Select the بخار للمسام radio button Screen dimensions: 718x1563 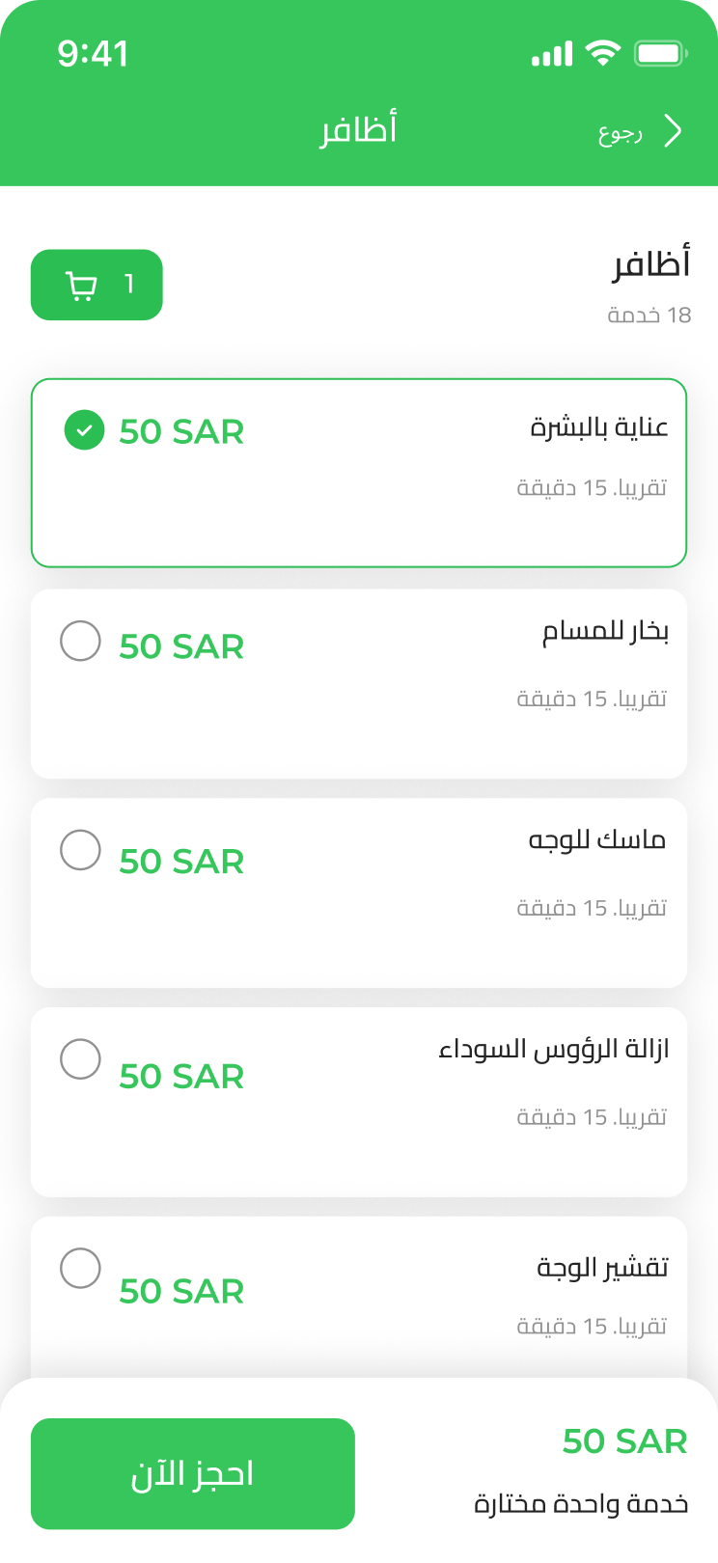pos(80,641)
